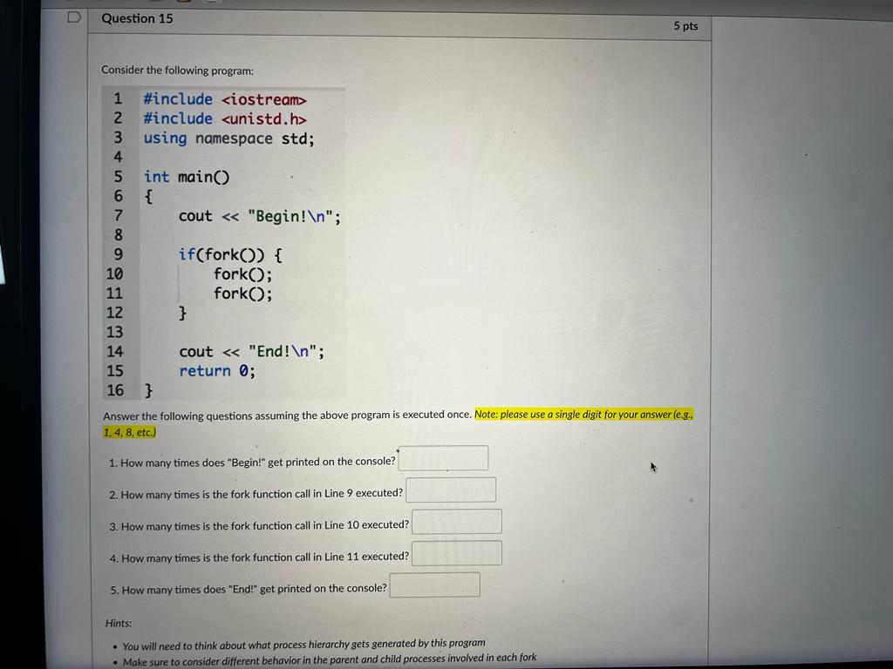This screenshot has height=669, width=893.
Task: Click the 5 pts label
Action: click(x=685, y=26)
